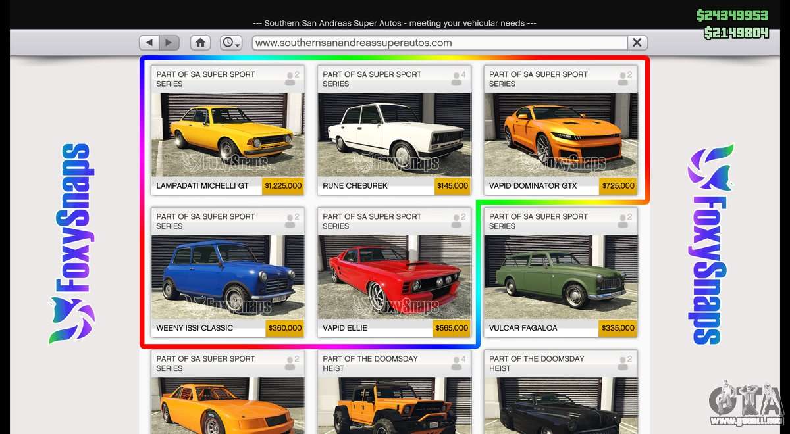This screenshot has height=434, width=790.
Task: Click the Michelli GT card series header text
Action: pos(205,79)
